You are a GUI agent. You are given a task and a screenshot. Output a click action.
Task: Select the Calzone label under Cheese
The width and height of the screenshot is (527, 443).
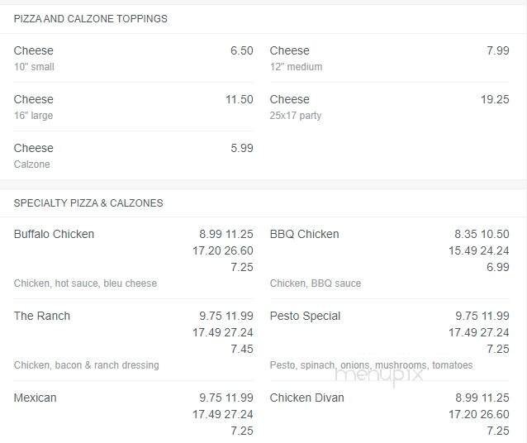tap(32, 164)
